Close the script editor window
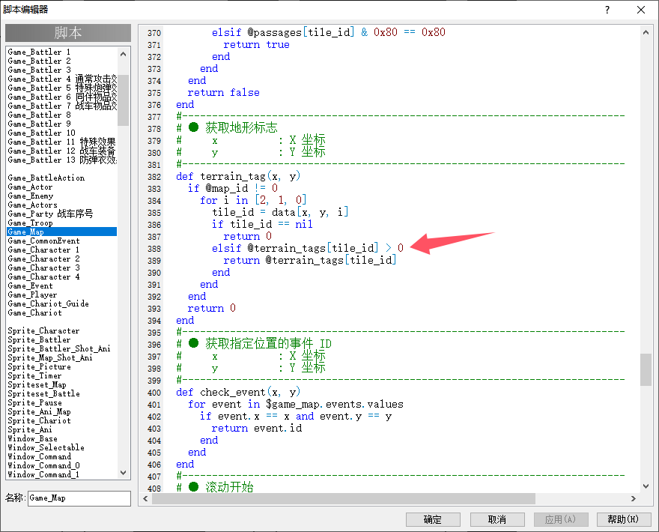The width and height of the screenshot is (659, 532). tap(641, 10)
